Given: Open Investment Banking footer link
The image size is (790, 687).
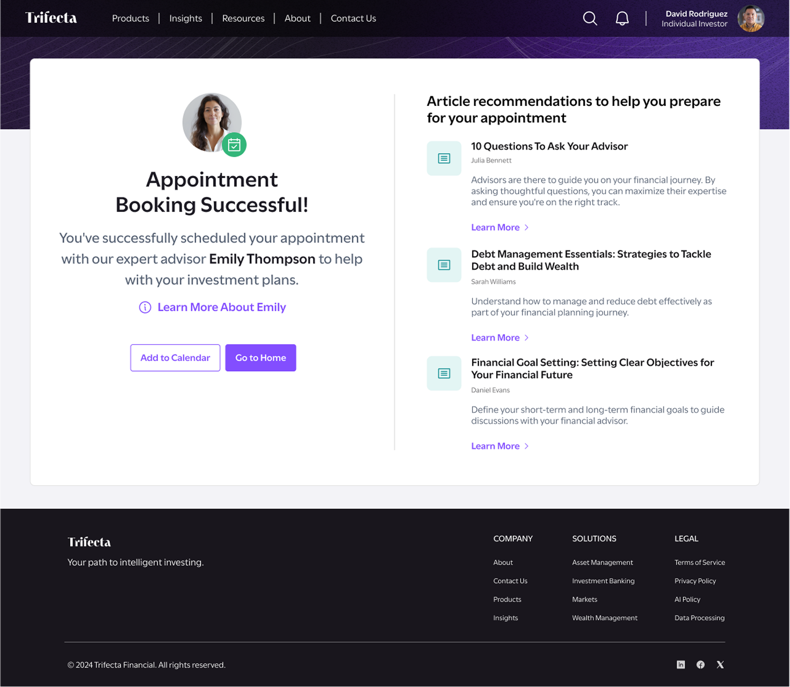Looking at the screenshot, I should tap(603, 581).
